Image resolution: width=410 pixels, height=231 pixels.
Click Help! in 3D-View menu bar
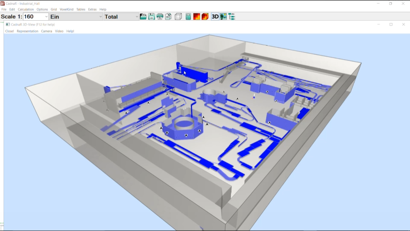(70, 31)
